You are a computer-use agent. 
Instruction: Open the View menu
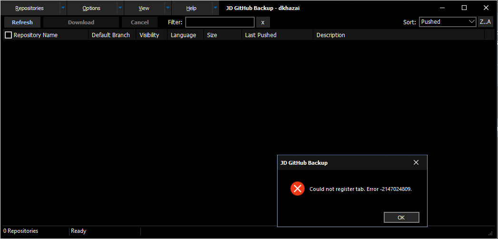(144, 8)
